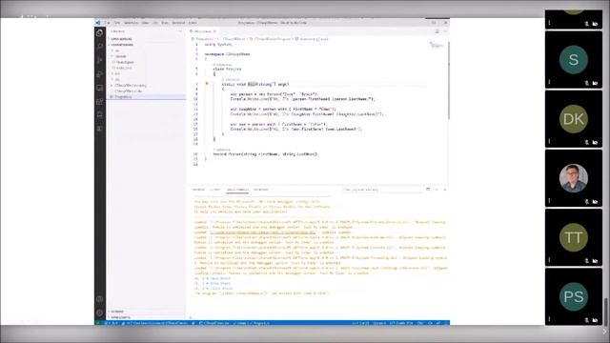
Task: Click the line and column indicator in status bar
Action: (360, 323)
